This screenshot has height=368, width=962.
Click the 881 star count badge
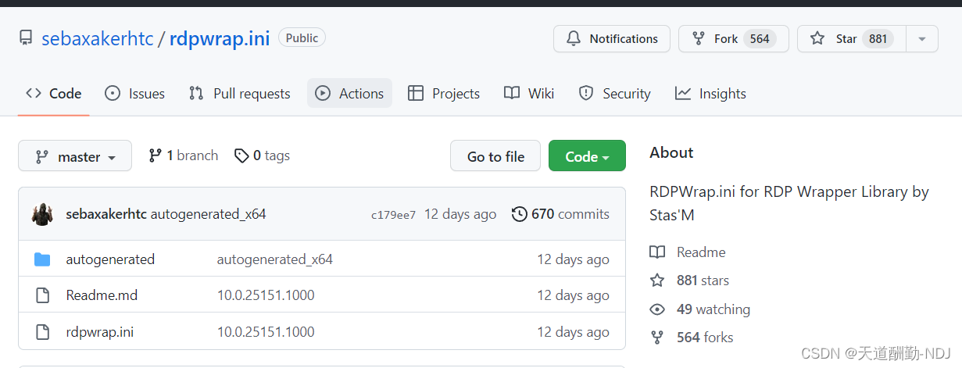[x=878, y=38]
